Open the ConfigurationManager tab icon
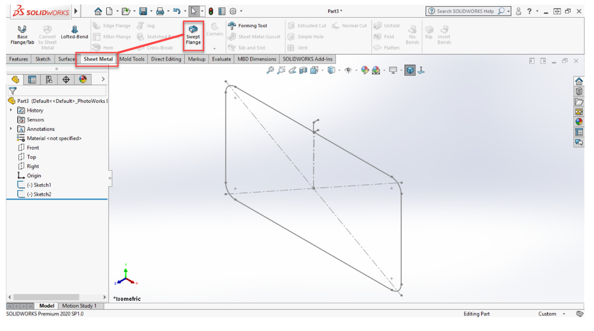 click(x=49, y=79)
